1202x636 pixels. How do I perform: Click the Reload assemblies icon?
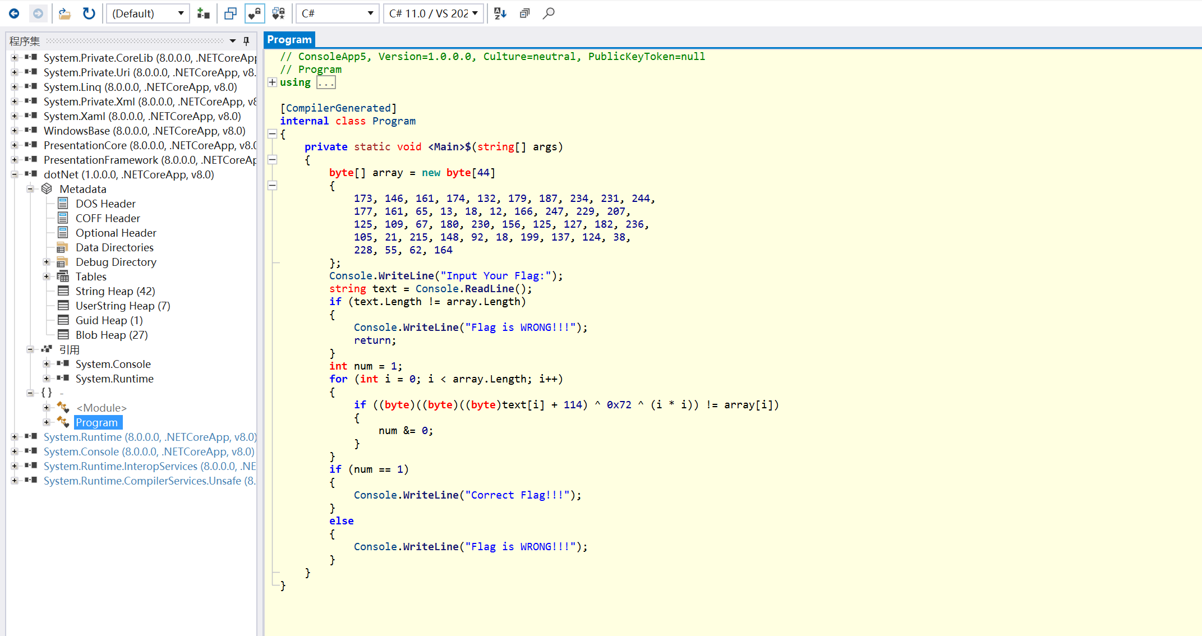(x=89, y=13)
